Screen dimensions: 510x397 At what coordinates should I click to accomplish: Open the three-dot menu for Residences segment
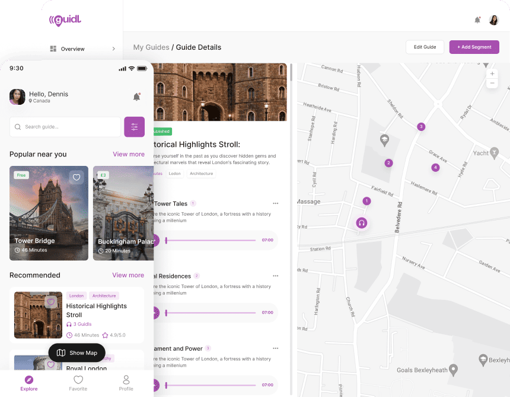point(276,276)
